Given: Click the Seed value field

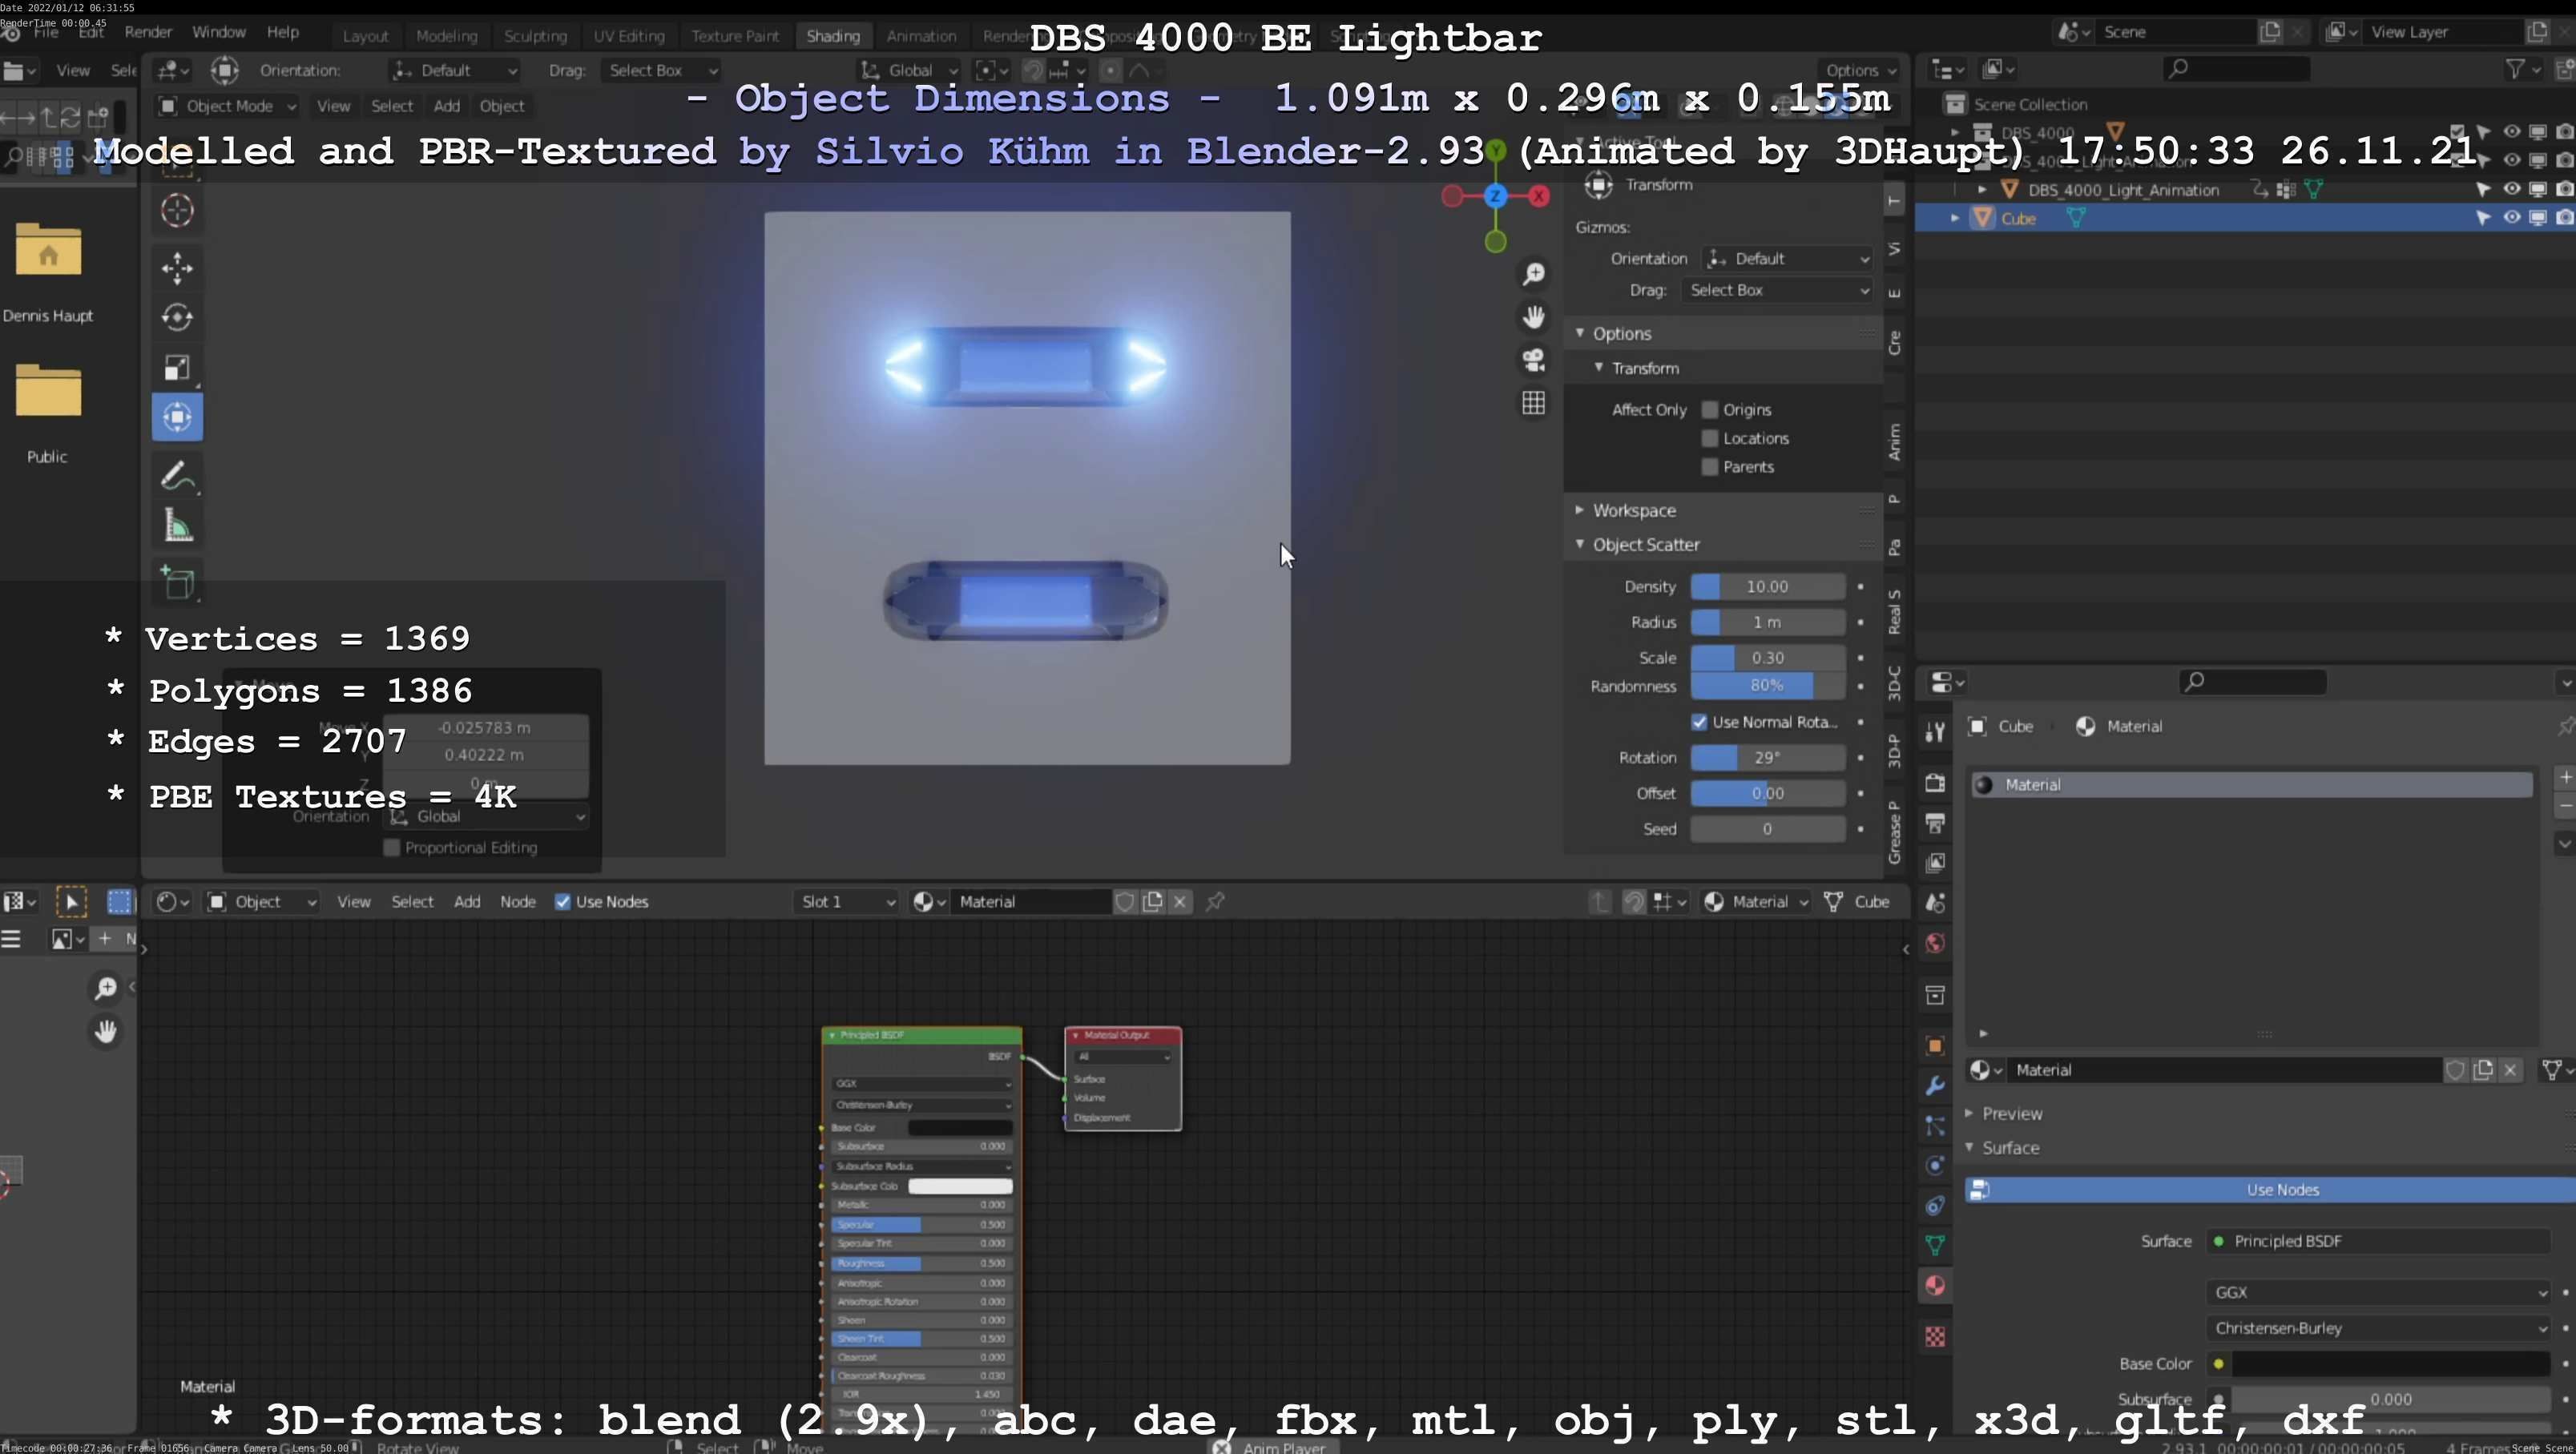Looking at the screenshot, I should point(1767,830).
